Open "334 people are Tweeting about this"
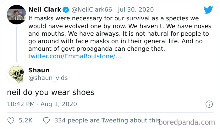The image size is (220, 129). (x=107, y=120)
